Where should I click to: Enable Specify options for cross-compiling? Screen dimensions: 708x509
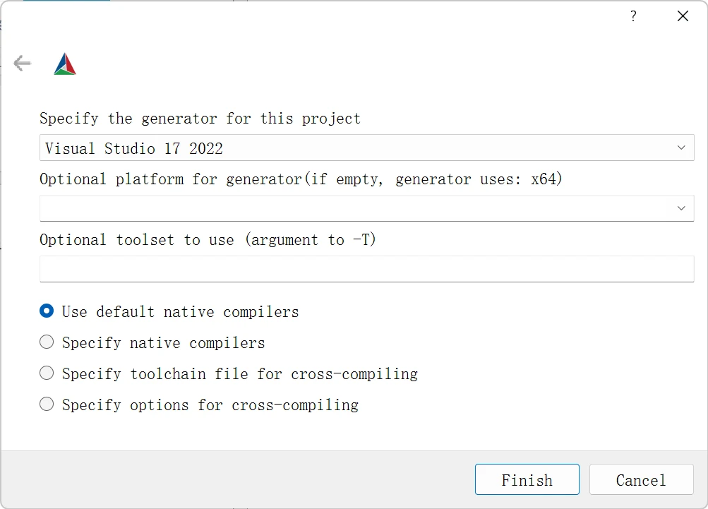[47, 405]
